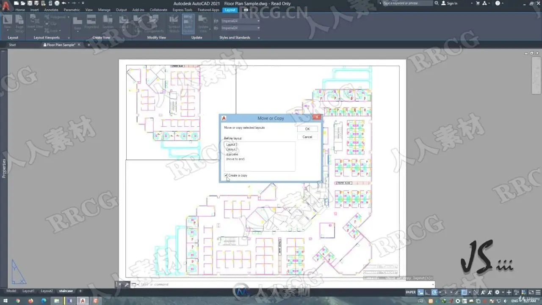This screenshot has height=305, width=542.
Task: Toggle PAPER space button in status bar
Action: coord(411,292)
